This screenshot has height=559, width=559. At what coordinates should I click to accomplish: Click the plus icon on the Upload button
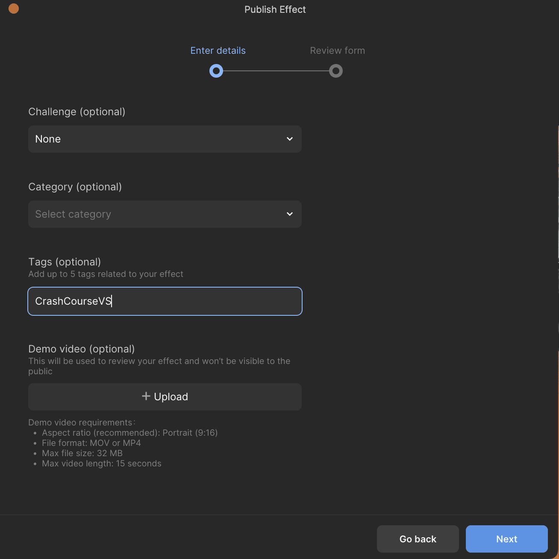[146, 396]
